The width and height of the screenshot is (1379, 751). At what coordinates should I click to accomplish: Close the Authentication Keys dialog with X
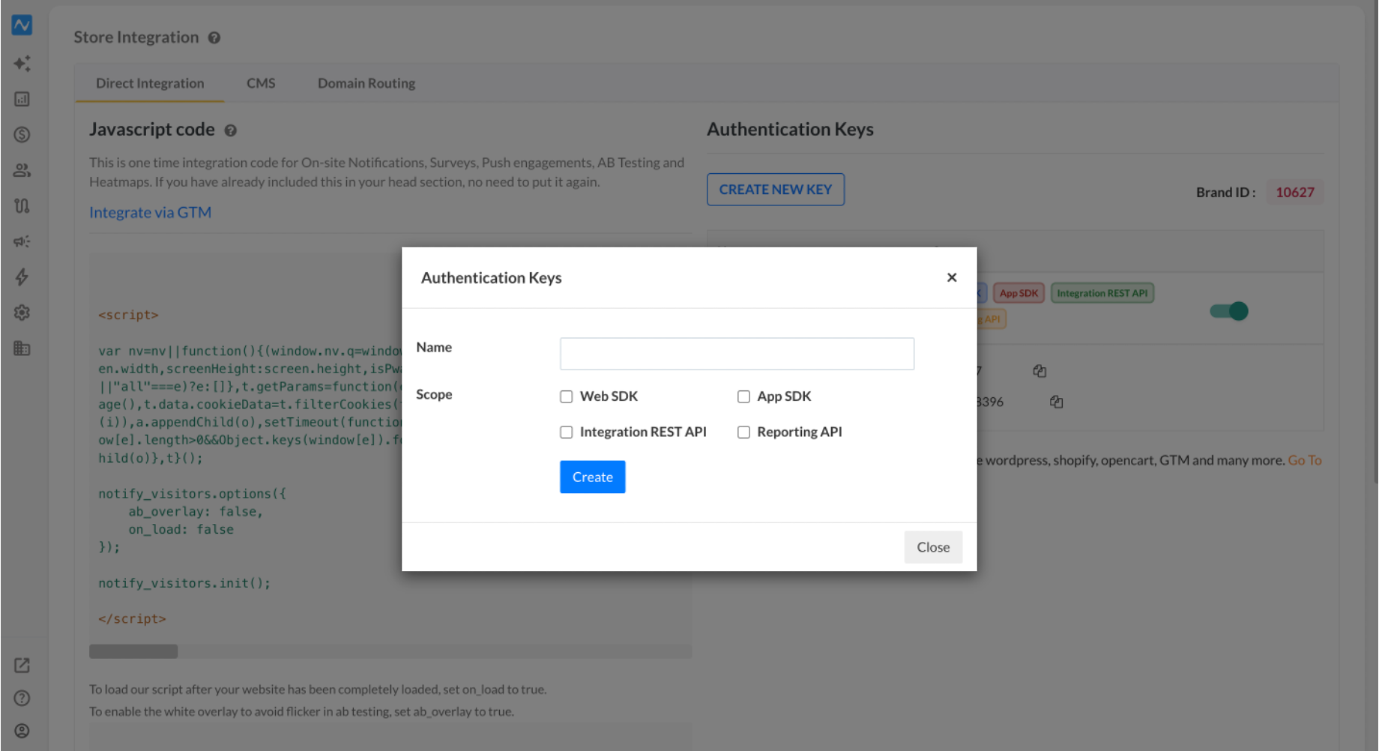(x=952, y=277)
